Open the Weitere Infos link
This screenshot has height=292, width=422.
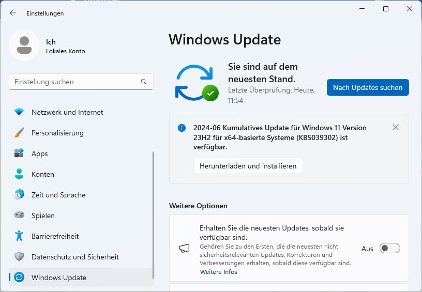(x=219, y=272)
